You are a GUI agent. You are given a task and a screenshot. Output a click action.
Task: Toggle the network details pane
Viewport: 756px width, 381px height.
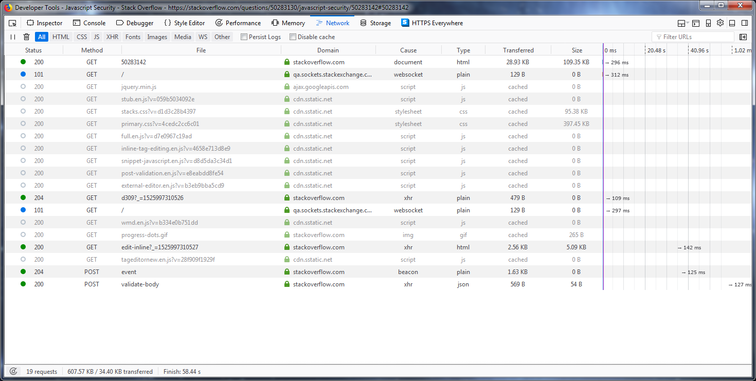click(743, 37)
